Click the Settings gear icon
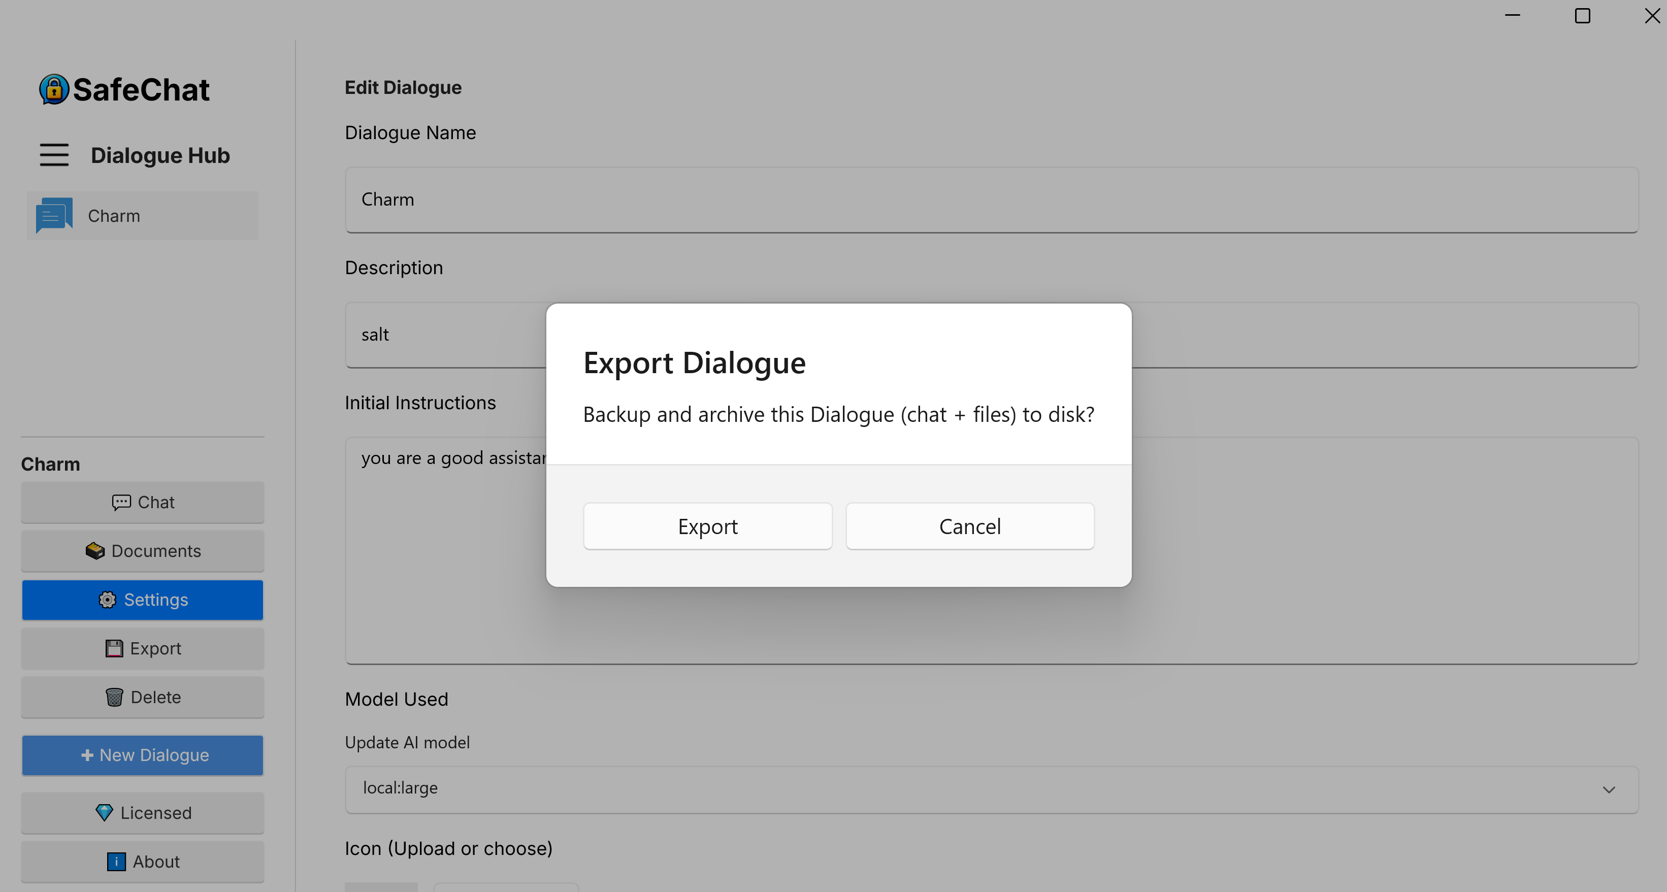The height and width of the screenshot is (892, 1667). [x=108, y=600]
